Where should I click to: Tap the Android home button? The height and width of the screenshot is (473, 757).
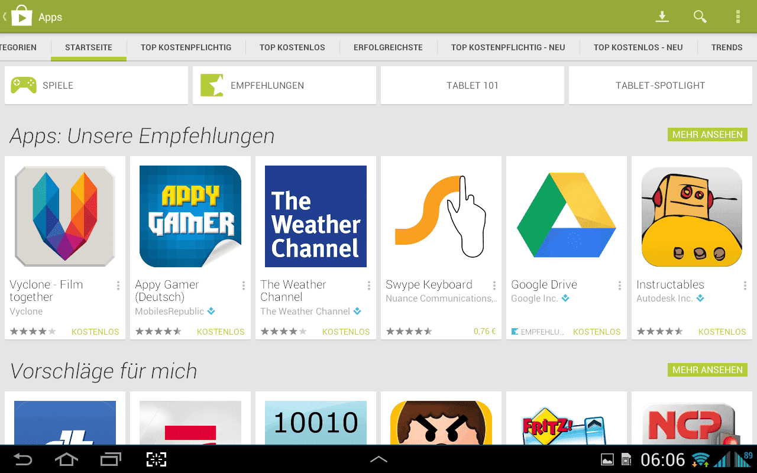click(66, 459)
